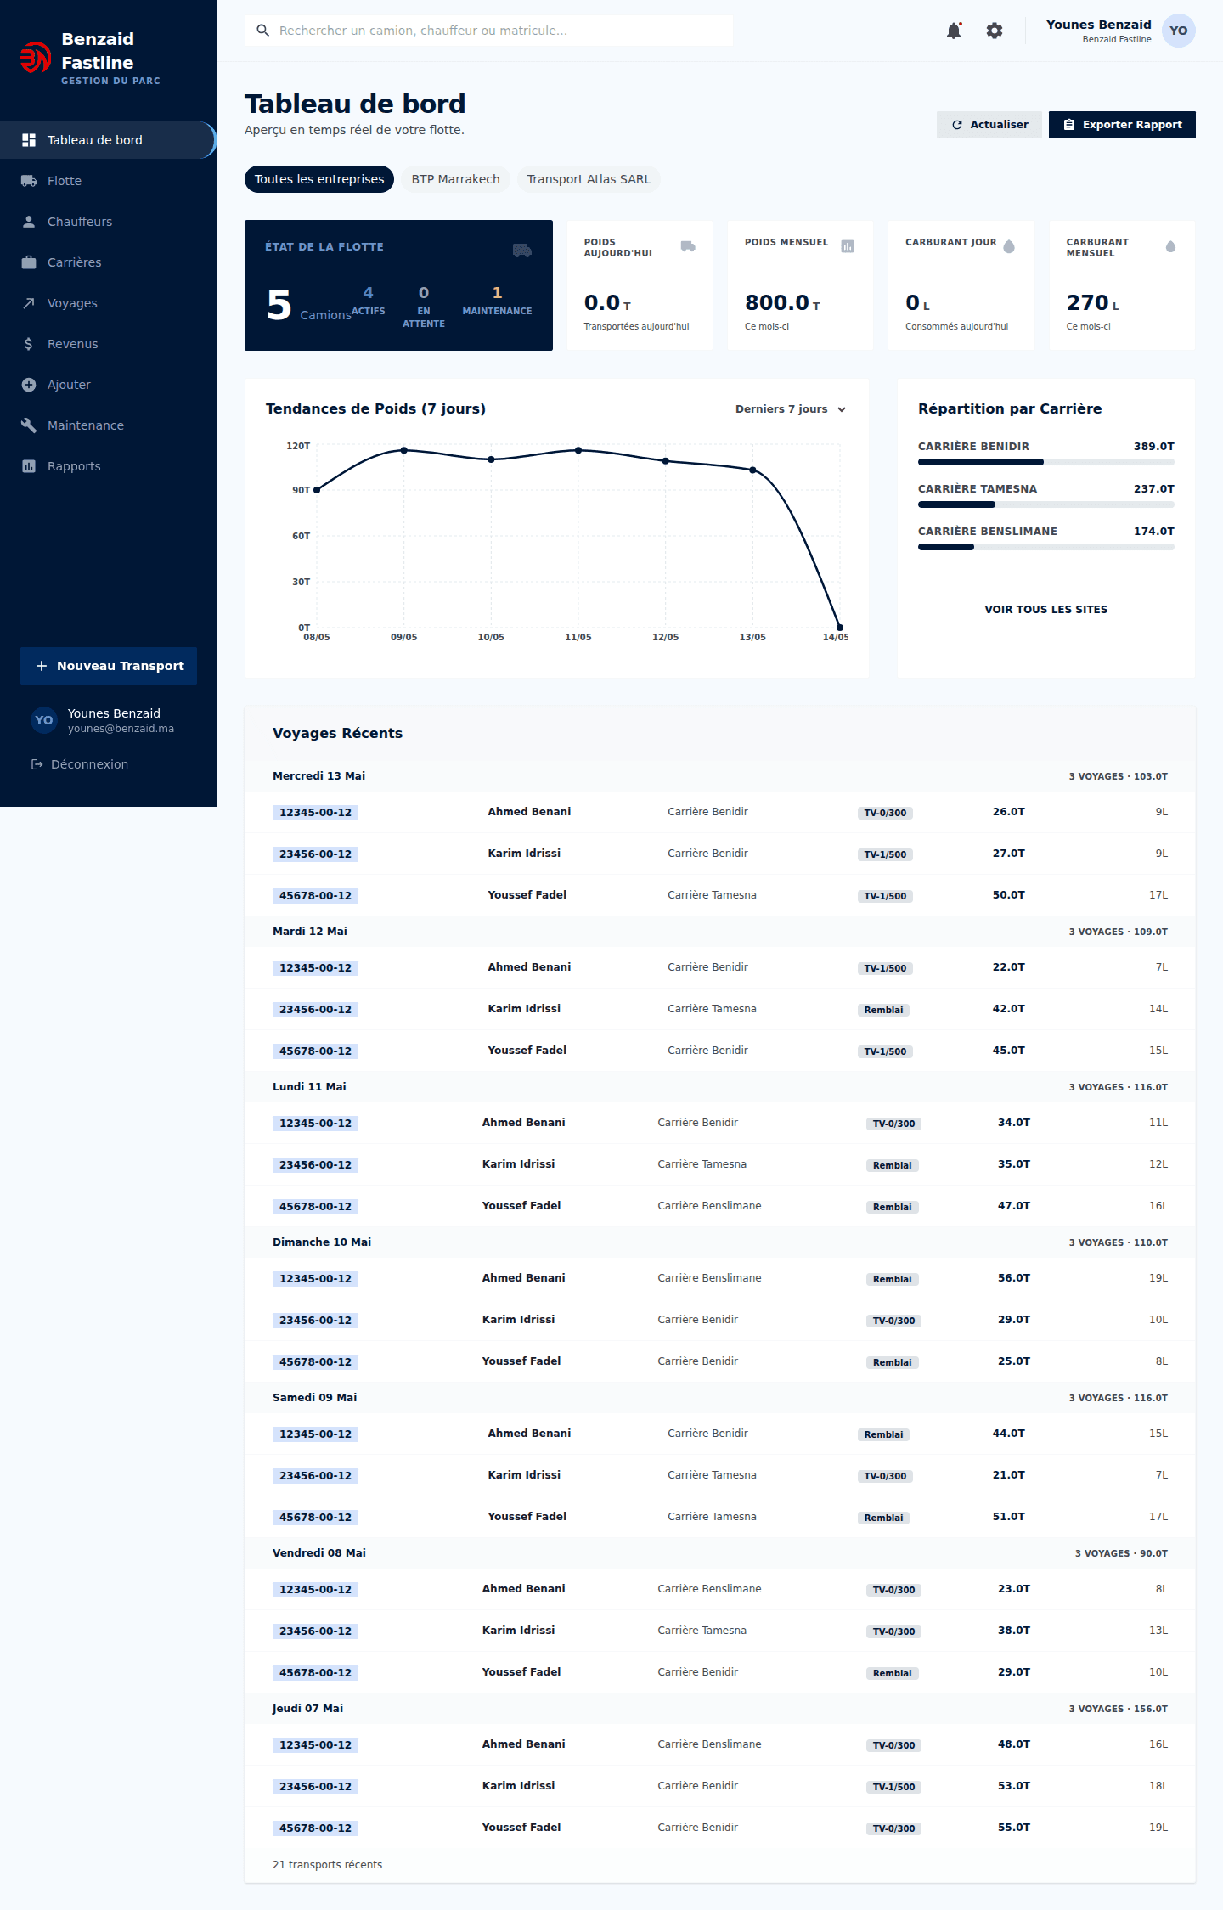The width and height of the screenshot is (1223, 1910).
Task: Select Toutes les entreprises filter
Action: tap(319, 179)
